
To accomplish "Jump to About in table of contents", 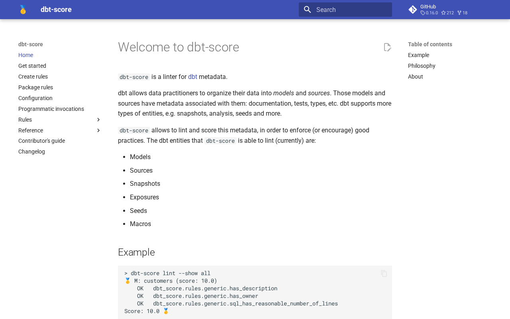I will [415, 77].
